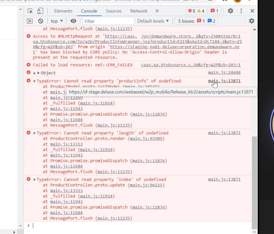274x234 pixels.
Task: Switch to the Elements tab
Action: click(x=63, y=11)
